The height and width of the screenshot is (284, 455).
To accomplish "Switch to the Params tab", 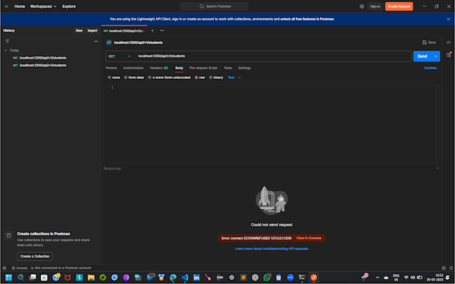I will (111, 67).
